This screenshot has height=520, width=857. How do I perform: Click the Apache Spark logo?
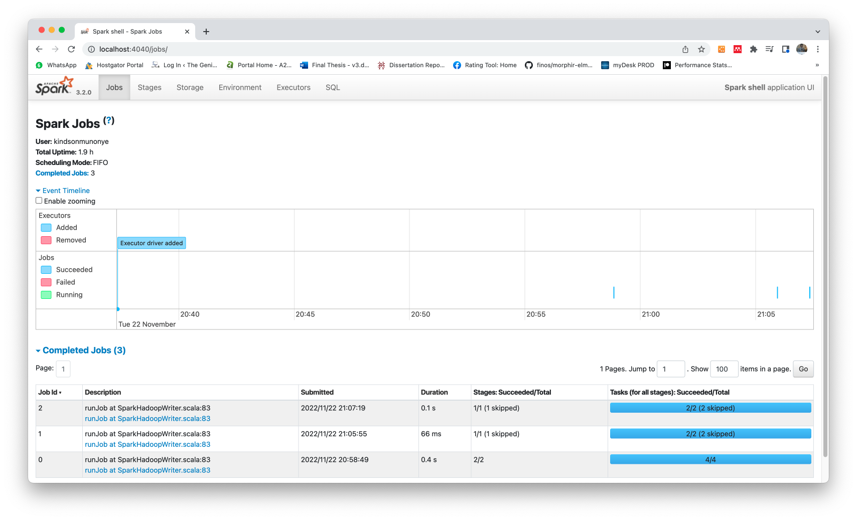55,86
